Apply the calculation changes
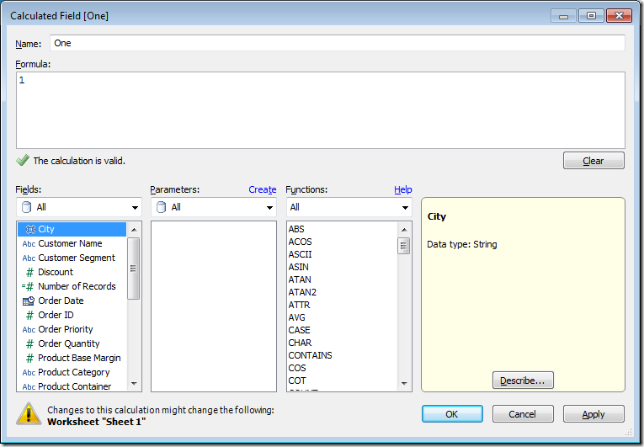The height and width of the screenshot is (447, 644). (593, 413)
